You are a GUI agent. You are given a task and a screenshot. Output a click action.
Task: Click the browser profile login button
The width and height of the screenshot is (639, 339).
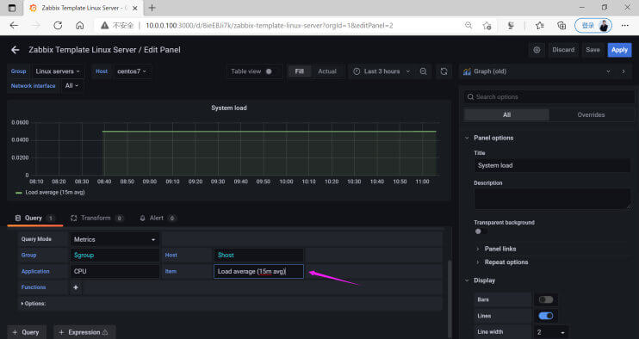click(593, 25)
